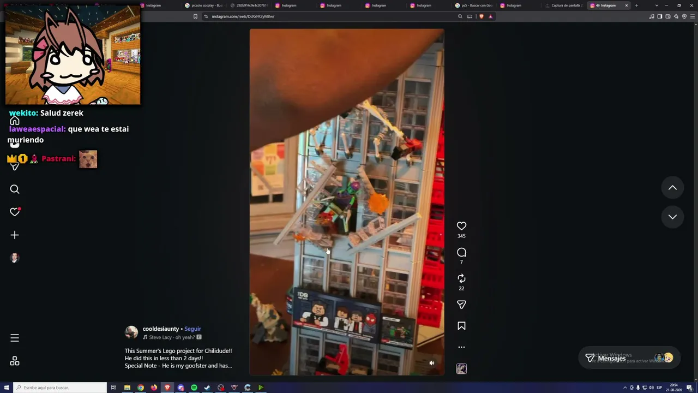The image size is (698, 393).
Task: Open the hamburger More menu in sidebar
Action: click(15, 338)
